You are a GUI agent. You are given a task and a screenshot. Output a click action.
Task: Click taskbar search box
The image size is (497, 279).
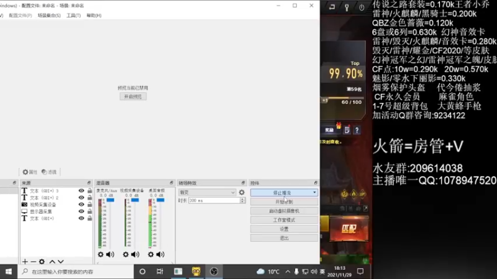tap(75, 272)
